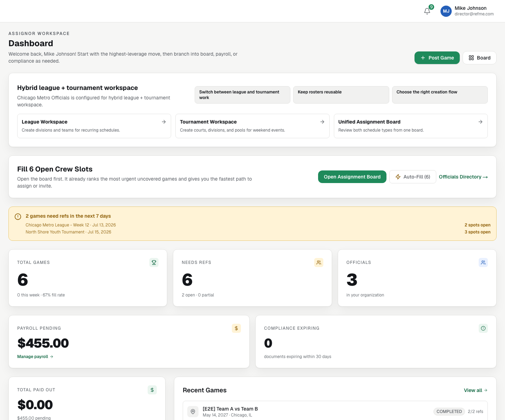Select 'Switch between league and tournament work' chip

242,95
